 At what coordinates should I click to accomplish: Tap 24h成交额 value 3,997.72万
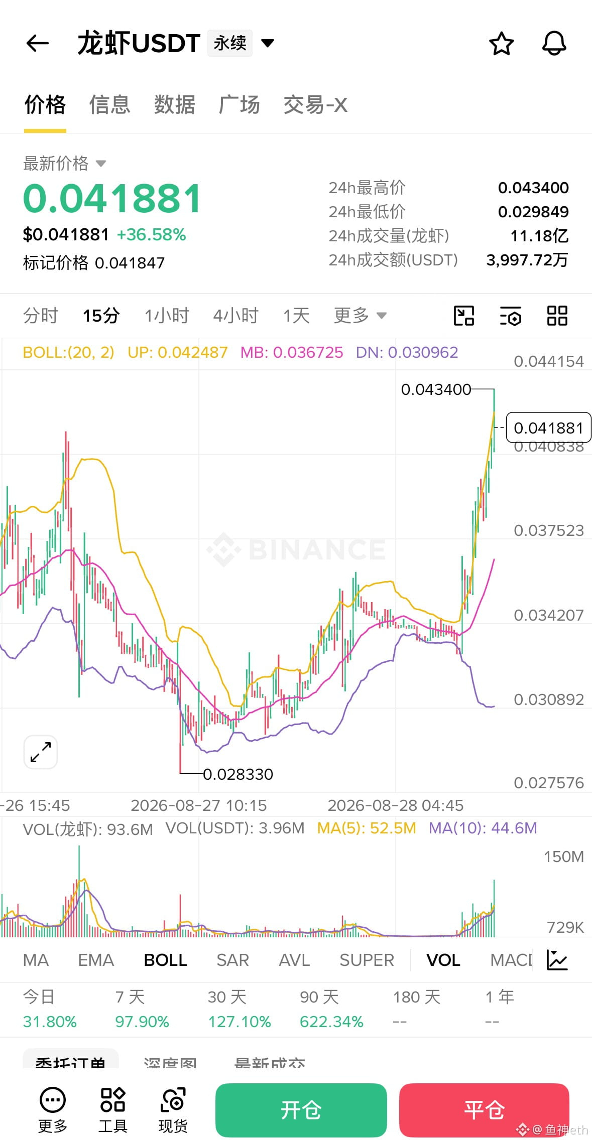527,260
